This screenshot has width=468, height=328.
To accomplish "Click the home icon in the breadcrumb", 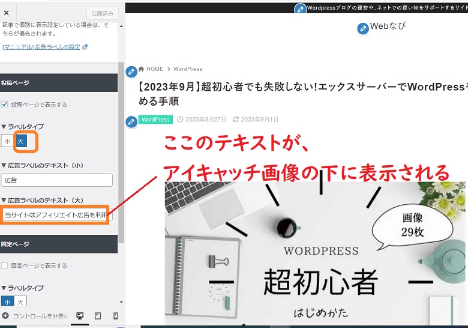I will 141,69.
